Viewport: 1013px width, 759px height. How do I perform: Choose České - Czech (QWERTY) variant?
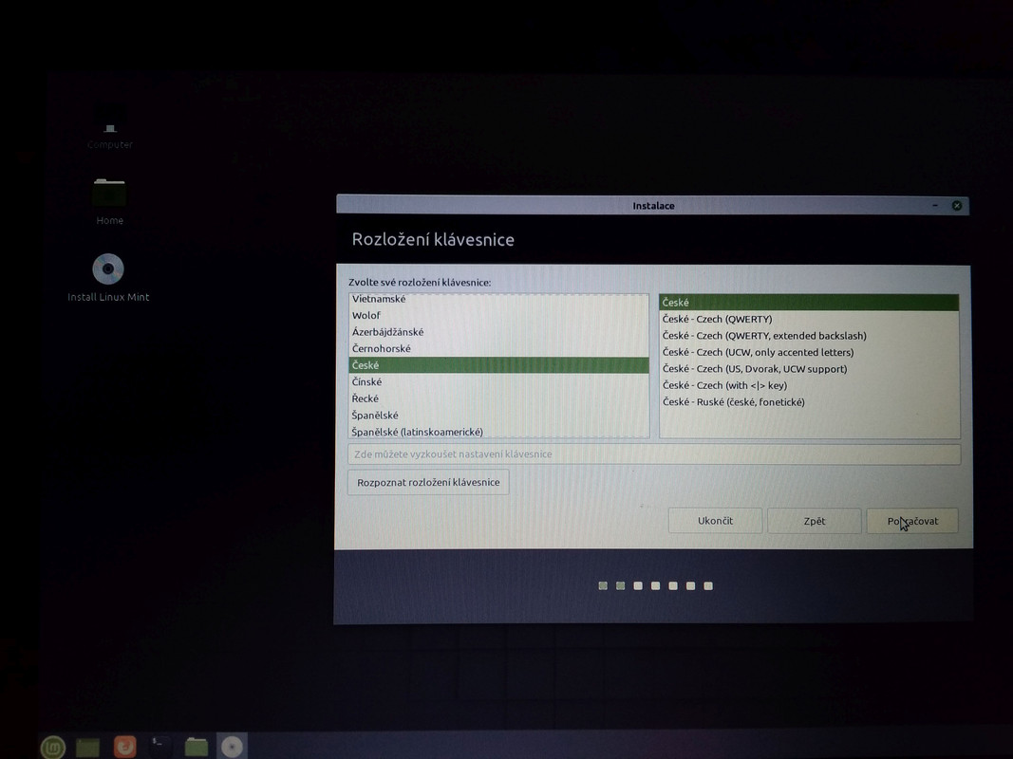(809, 319)
